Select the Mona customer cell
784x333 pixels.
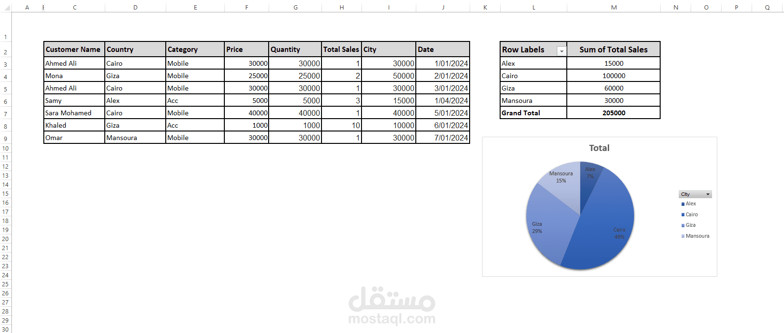[x=74, y=76]
